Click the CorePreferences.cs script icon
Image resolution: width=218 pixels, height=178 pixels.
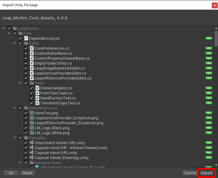[x=32, y=48]
